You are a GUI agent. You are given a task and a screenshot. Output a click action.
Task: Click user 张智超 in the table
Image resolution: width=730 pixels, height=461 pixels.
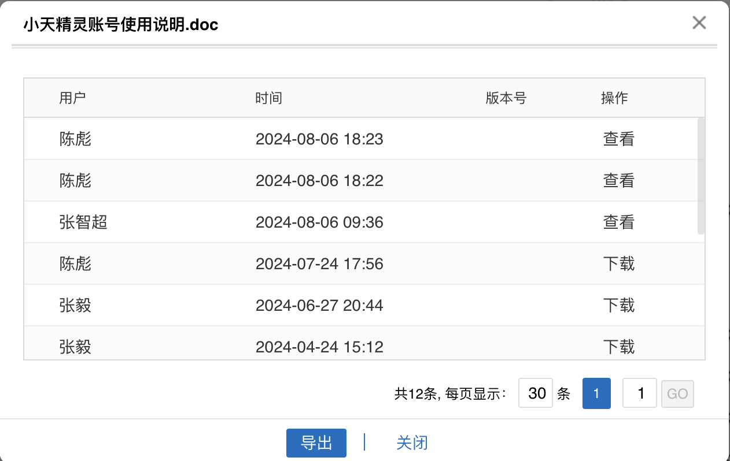[83, 222]
